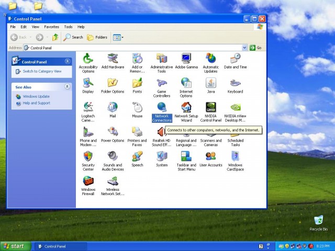Select the Java control panel icon
335x251 pixels.
210,83
